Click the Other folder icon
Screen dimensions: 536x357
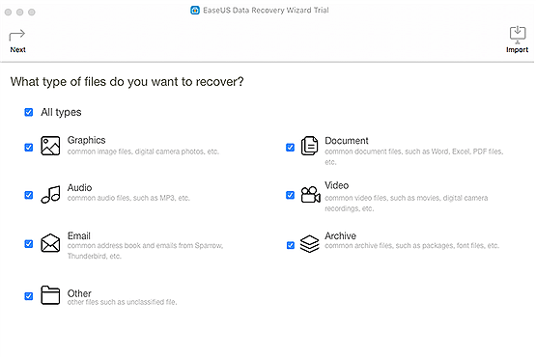[x=50, y=295]
